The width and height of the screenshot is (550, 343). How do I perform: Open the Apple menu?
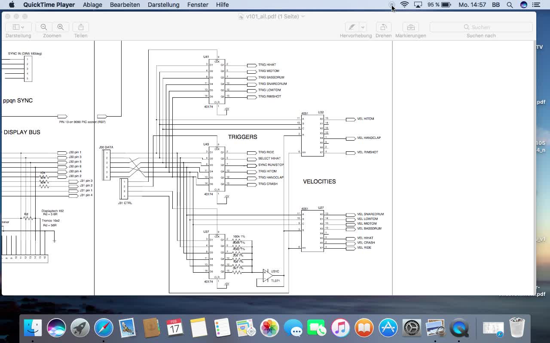pyautogui.click(x=12, y=5)
